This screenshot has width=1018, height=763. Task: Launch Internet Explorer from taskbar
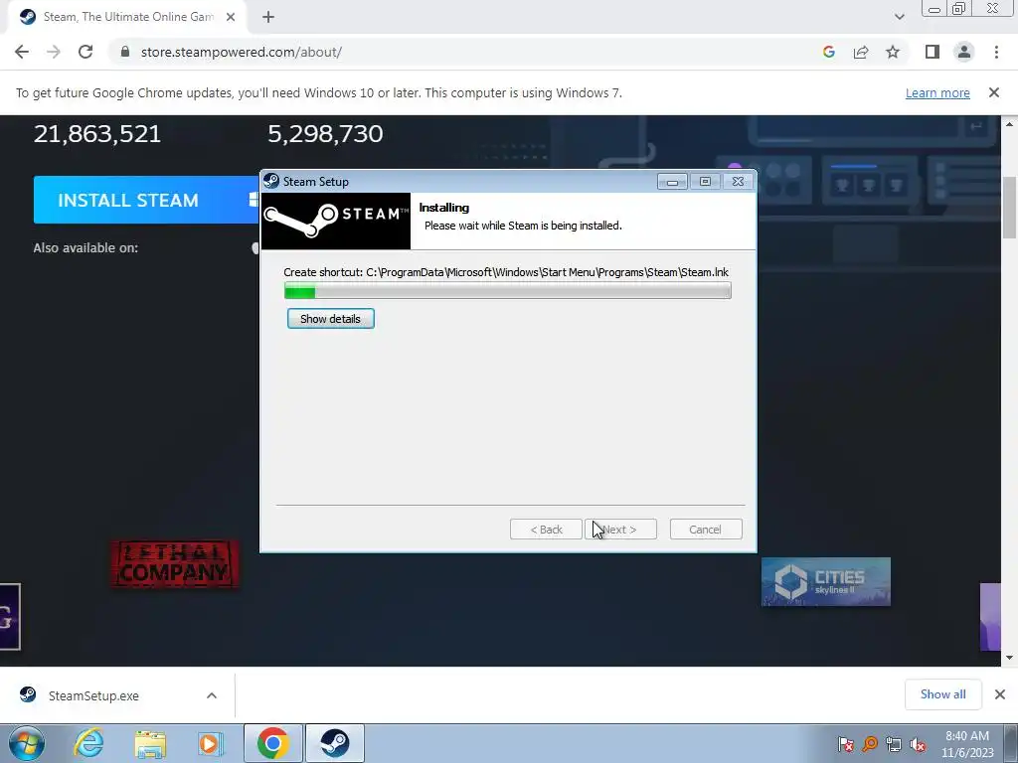[x=88, y=743]
